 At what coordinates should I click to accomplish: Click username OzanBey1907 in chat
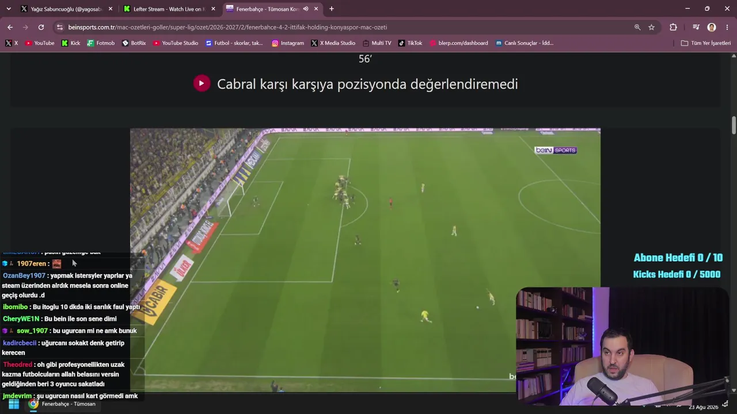coord(24,276)
